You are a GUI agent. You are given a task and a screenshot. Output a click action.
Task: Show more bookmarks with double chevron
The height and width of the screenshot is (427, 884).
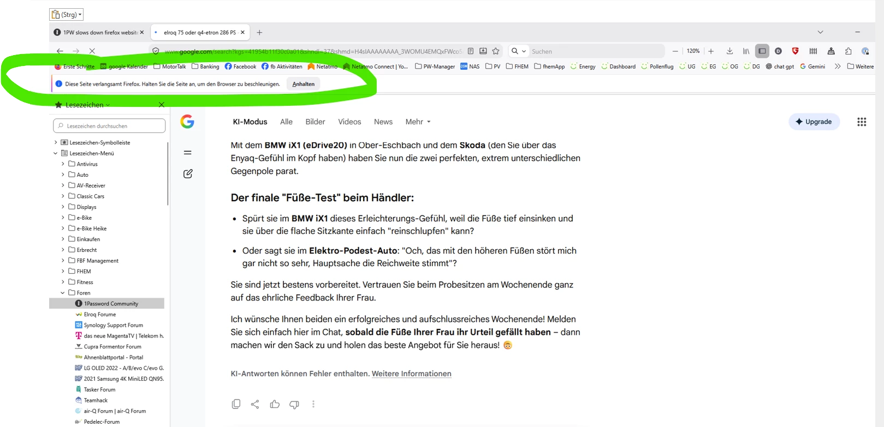pos(838,67)
